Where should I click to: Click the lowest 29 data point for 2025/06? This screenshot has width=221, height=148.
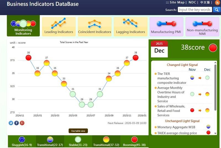click(x=82, y=105)
